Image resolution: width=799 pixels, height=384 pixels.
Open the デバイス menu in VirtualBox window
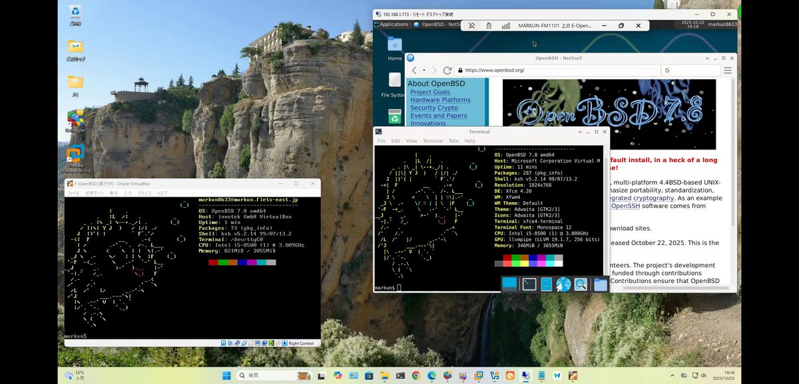(144, 193)
